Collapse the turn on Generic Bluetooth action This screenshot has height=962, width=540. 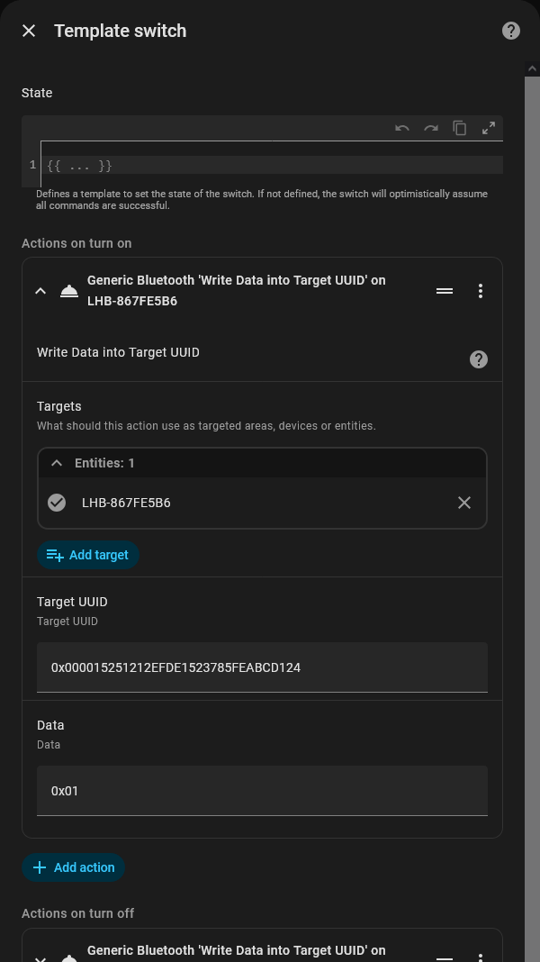click(40, 291)
